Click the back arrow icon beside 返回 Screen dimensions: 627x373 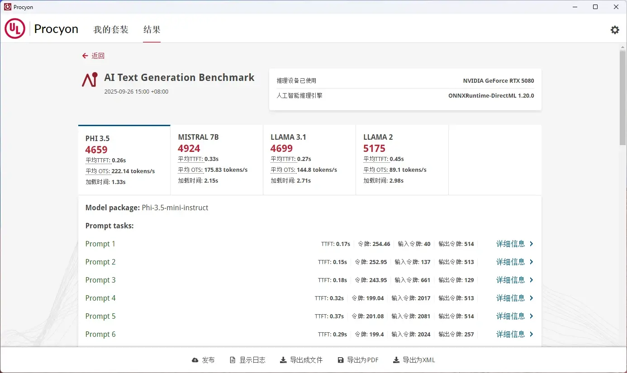[85, 56]
